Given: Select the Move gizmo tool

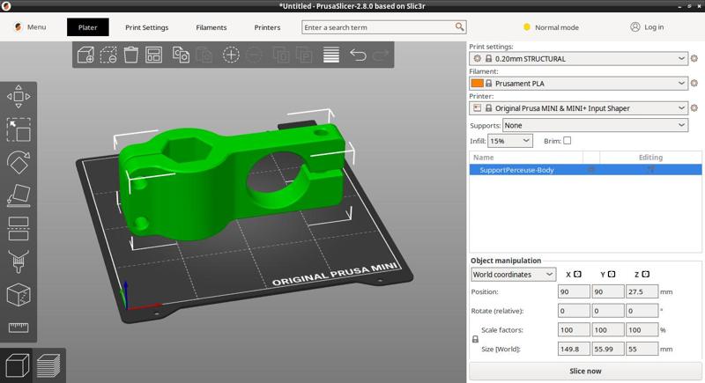Looking at the screenshot, I should pyautogui.click(x=19, y=97).
